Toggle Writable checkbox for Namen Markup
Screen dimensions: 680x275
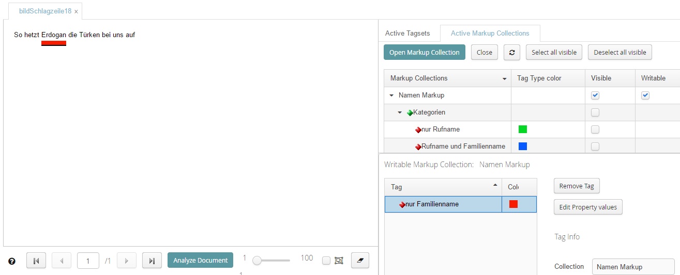645,95
